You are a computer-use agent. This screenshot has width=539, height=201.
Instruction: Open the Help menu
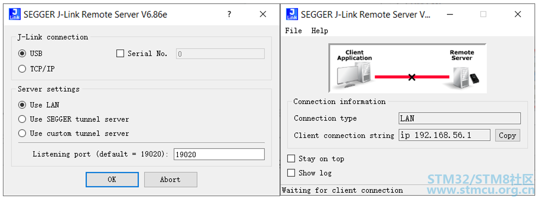[x=320, y=31]
